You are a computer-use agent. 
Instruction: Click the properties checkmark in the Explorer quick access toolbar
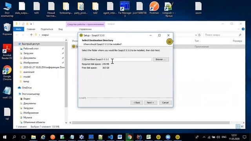[x=23, y=24]
